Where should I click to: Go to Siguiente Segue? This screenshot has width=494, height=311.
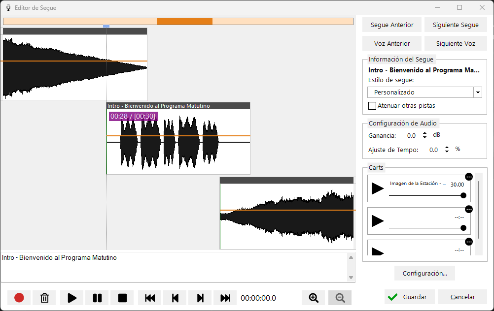click(456, 25)
